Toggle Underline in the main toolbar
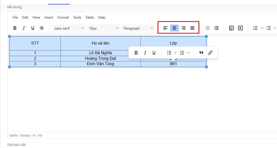 tap(33, 28)
